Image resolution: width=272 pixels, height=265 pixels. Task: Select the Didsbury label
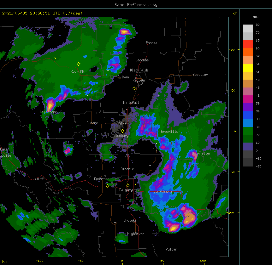tap(121, 136)
